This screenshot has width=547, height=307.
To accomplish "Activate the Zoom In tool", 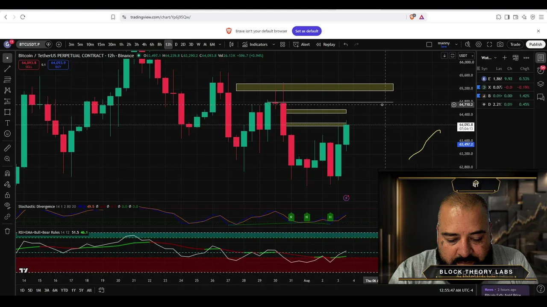I will click(x=7, y=159).
